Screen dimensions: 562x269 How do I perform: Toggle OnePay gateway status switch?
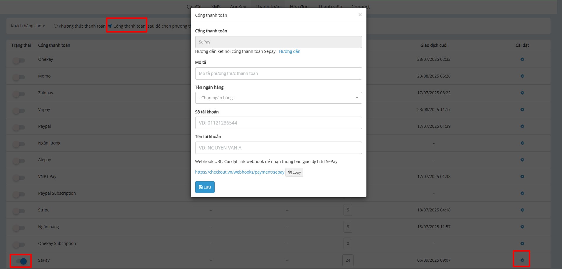click(19, 60)
